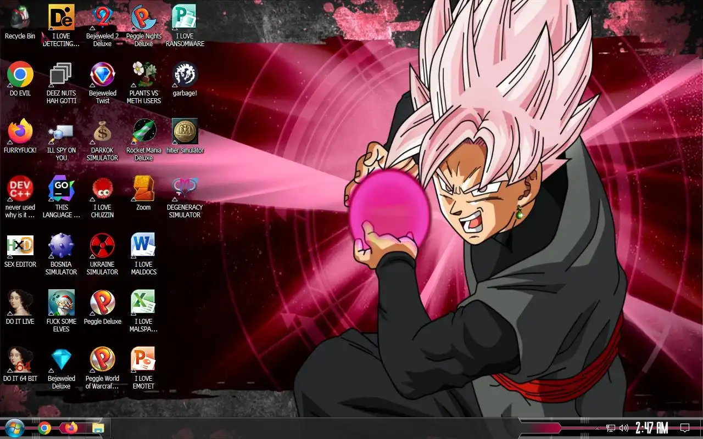Image resolution: width=703 pixels, height=439 pixels.
Task: Open the Action Center notification icon
Action: pos(685,427)
